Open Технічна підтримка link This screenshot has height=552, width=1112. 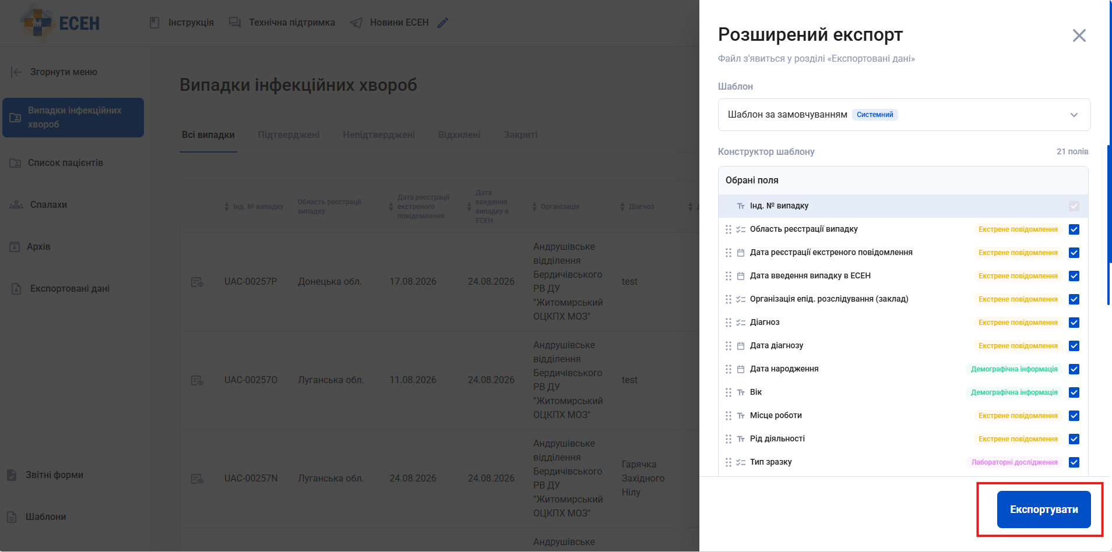tap(292, 23)
